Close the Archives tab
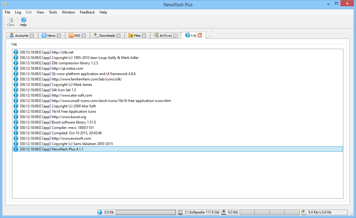356x218 pixels. [x=175, y=36]
